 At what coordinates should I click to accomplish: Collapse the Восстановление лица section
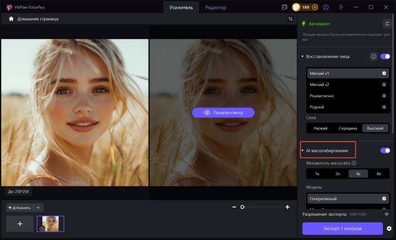tap(302, 56)
